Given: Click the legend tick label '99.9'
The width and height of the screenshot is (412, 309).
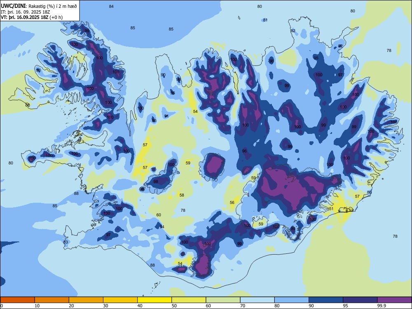Looking at the screenshot, I should point(382,306).
